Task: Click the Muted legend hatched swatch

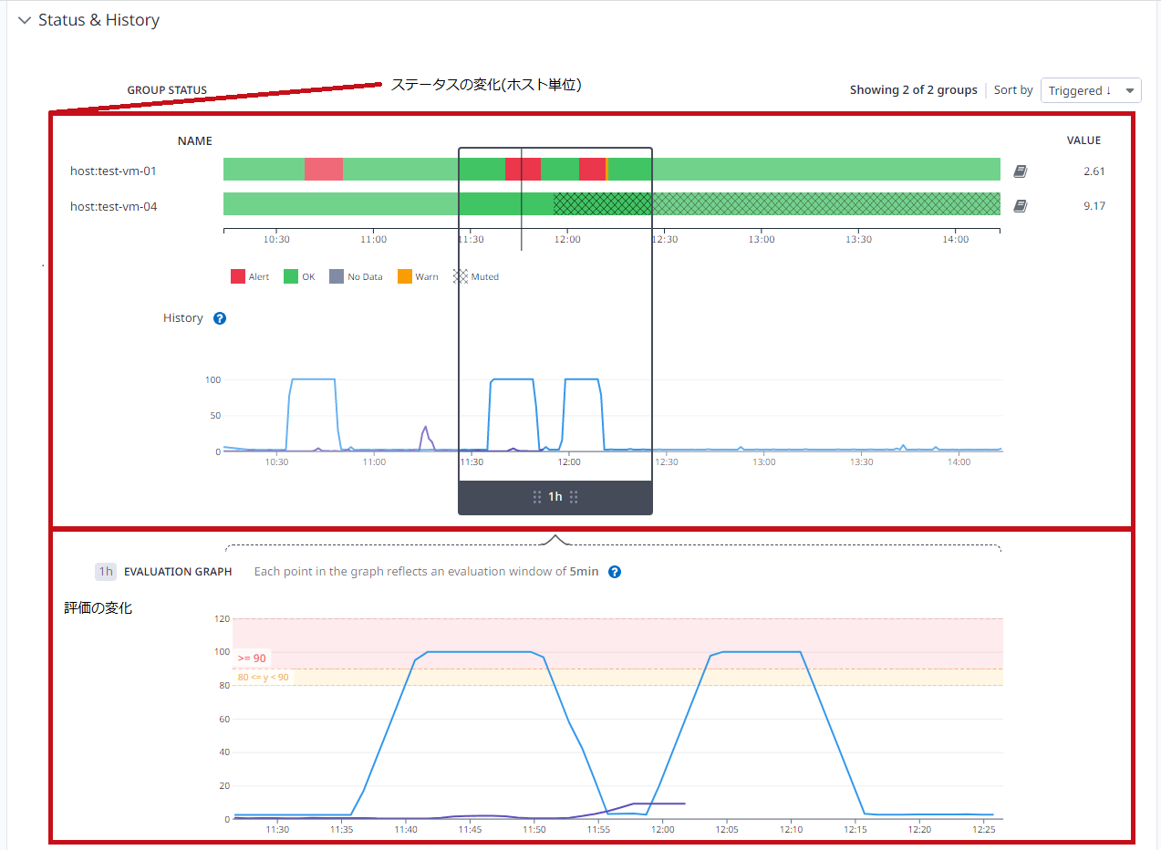Action: coord(461,276)
